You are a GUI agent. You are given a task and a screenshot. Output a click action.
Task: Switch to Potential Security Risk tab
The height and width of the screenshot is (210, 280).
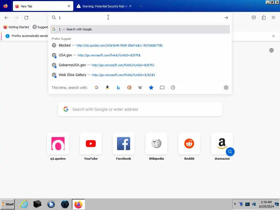pyautogui.click(x=104, y=6)
